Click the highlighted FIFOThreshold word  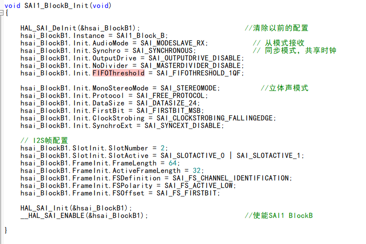click(x=118, y=73)
